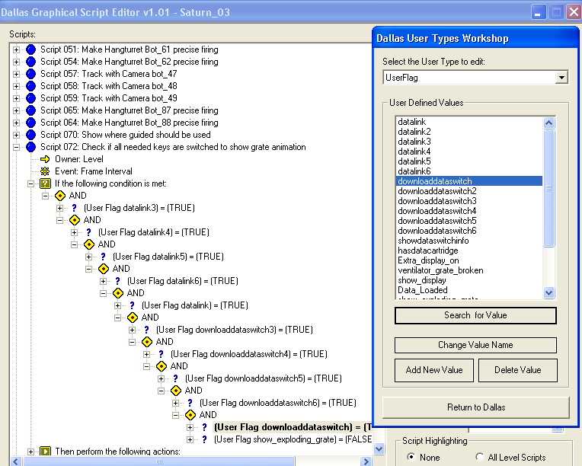Click AND diamond icon above datalink4 condition
This screenshot has height=466, width=582.
coord(74,220)
